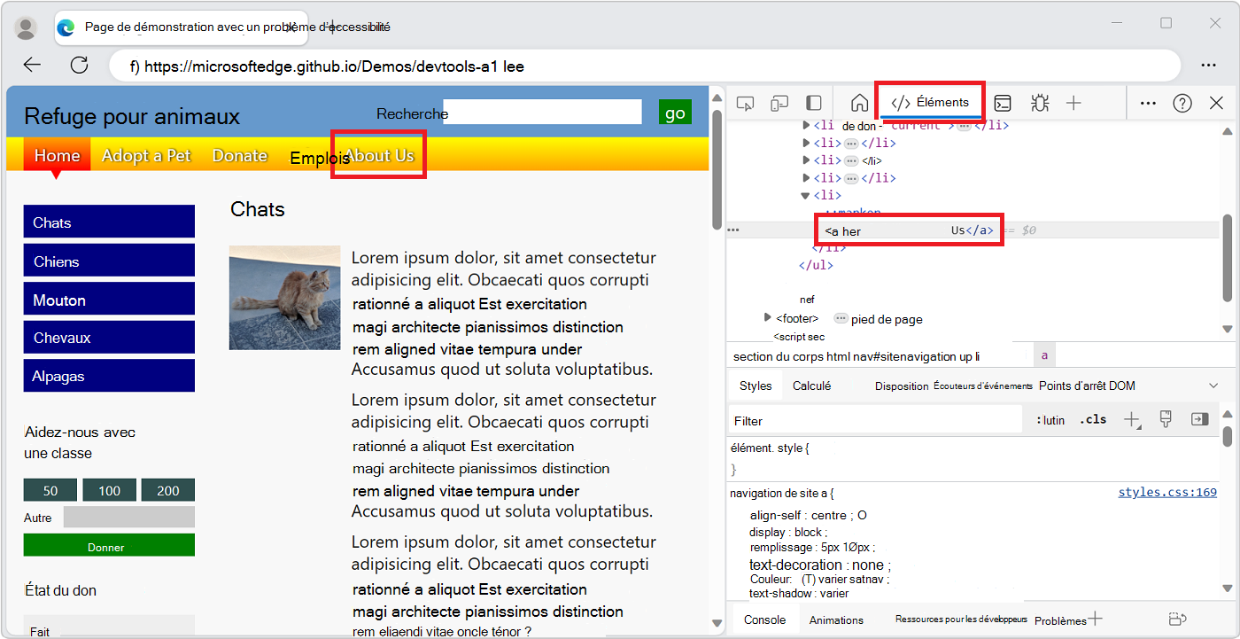The height and width of the screenshot is (639, 1240).
Task: Toggle .cls element classes editor
Action: coord(1093,419)
